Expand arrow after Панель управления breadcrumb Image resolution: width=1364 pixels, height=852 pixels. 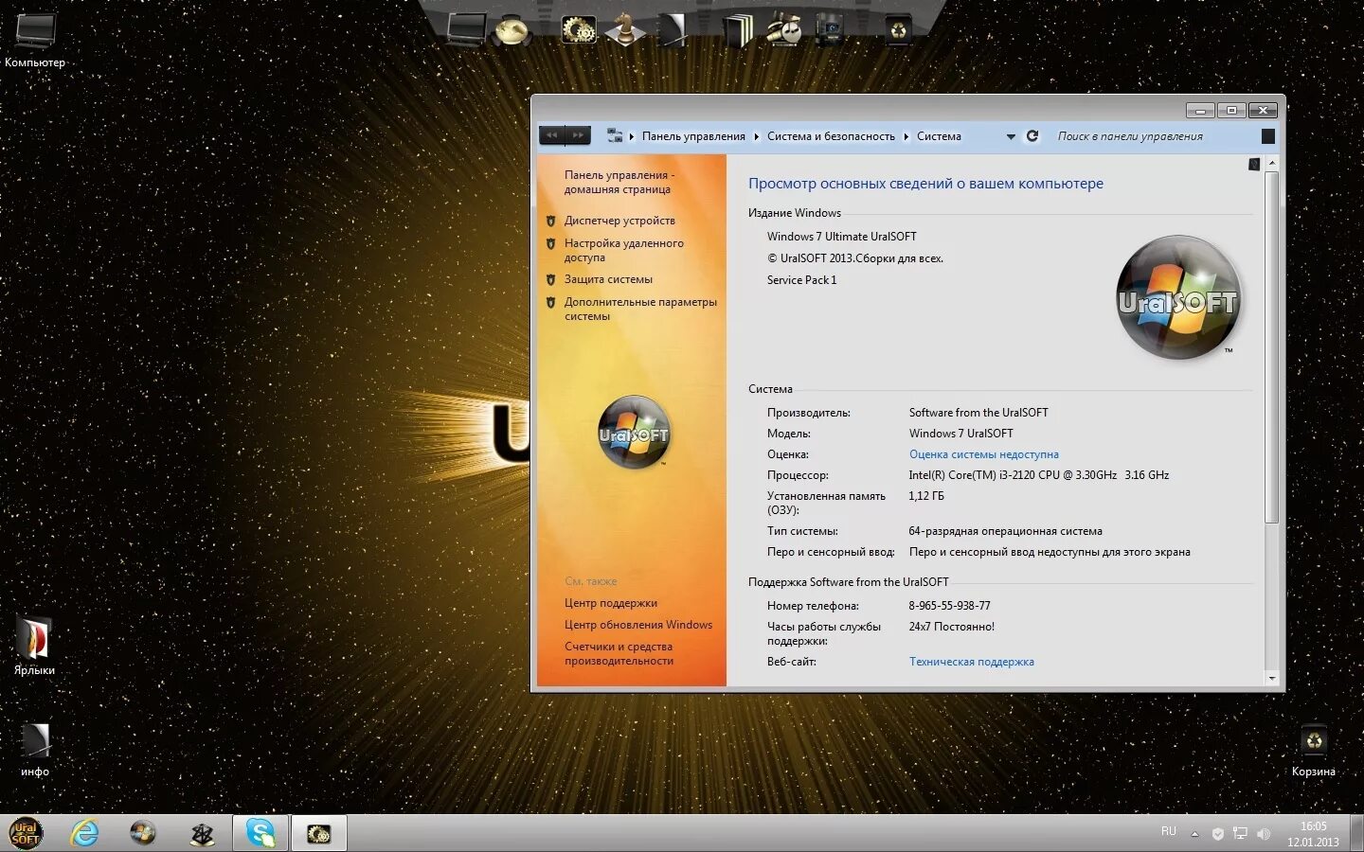tap(756, 136)
